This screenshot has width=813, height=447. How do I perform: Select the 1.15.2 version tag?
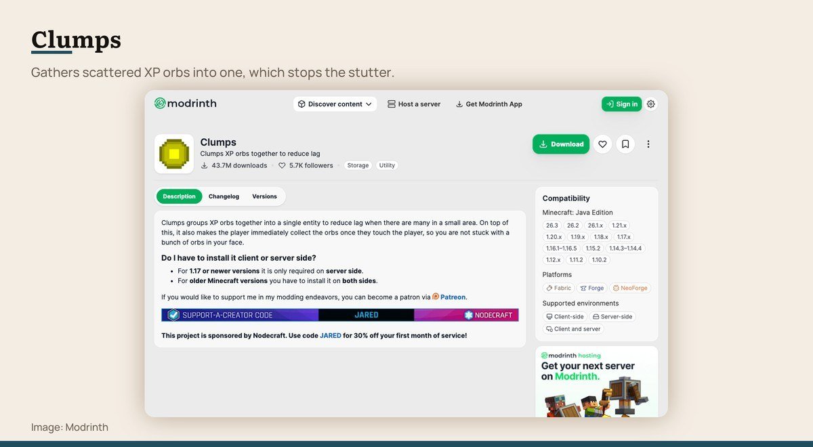593,249
